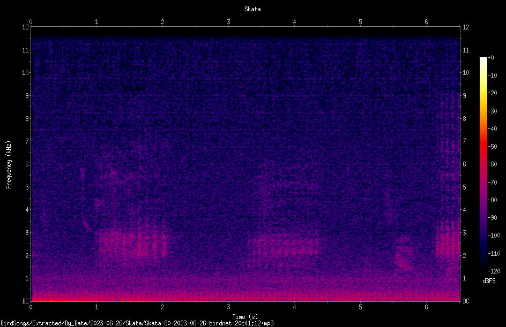Click the "-50" value on the color scale
The height and width of the screenshot is (327, 506).
(492, 147)
